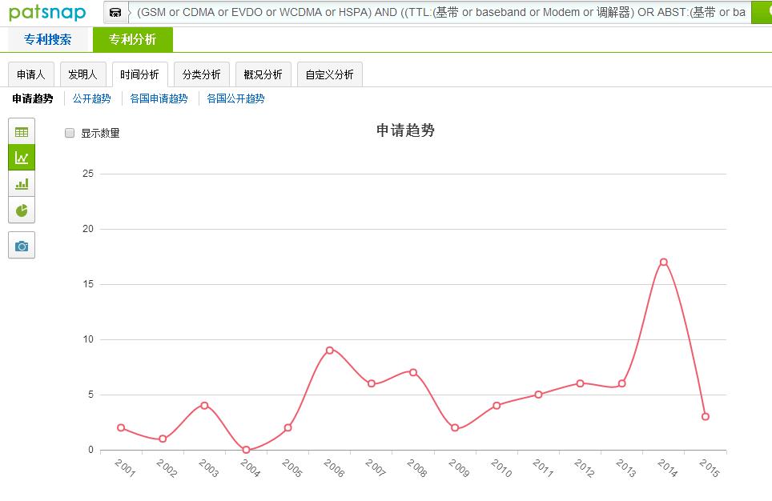The image size is (772, 501).
Task: Click inside the search query field
Action: coord(440,13)
